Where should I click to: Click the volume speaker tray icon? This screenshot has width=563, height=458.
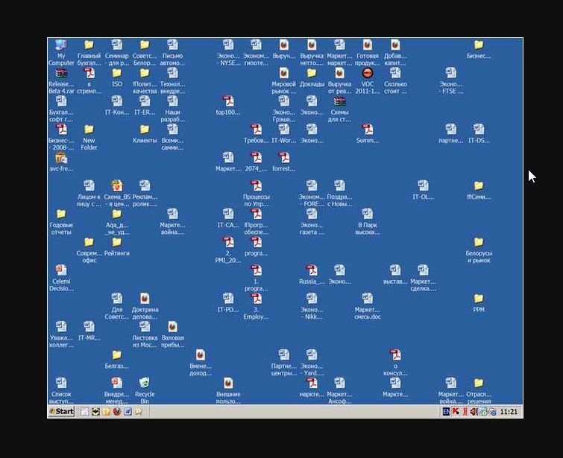(474, 412)
